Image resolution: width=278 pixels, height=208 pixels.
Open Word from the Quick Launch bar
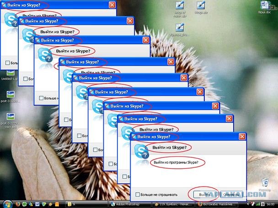point(37,204)
